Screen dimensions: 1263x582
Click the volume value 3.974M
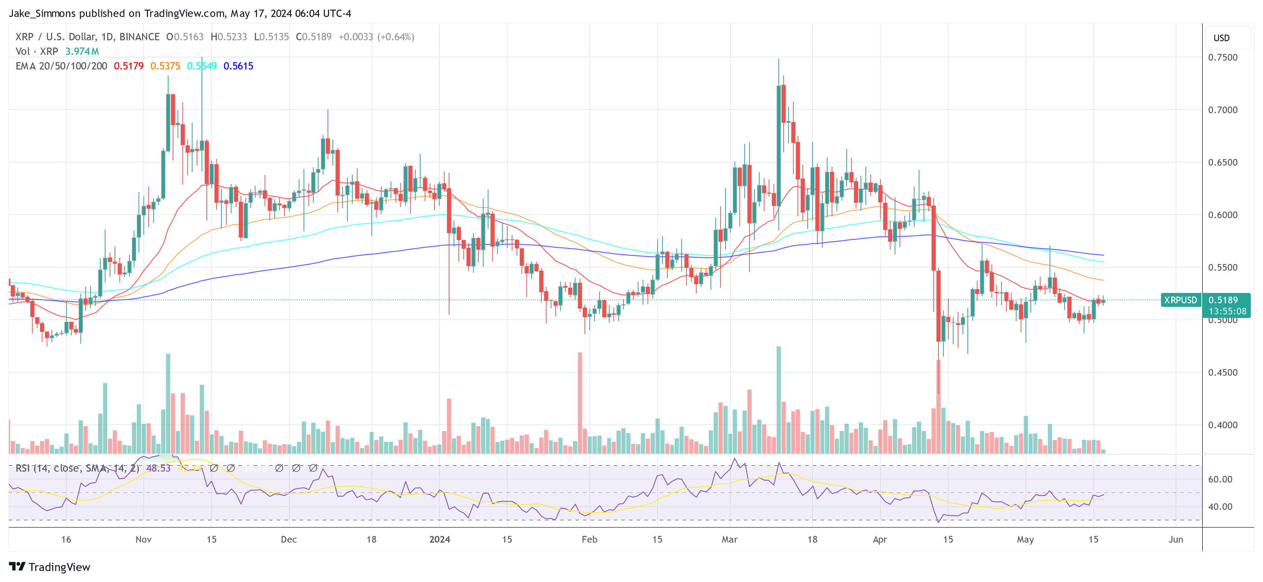pyautogui.click(x=83, y=51)
